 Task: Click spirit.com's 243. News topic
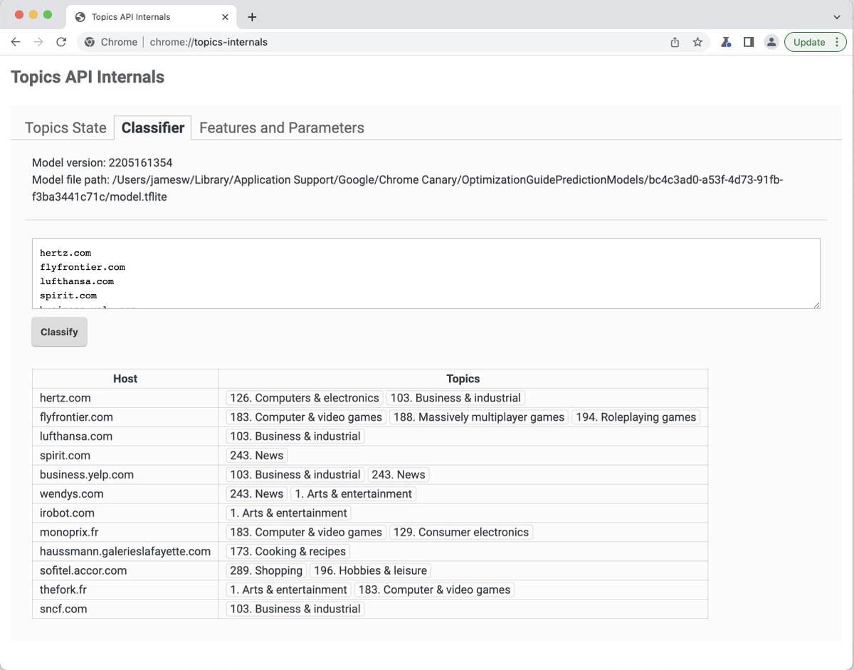click(257, 456)
